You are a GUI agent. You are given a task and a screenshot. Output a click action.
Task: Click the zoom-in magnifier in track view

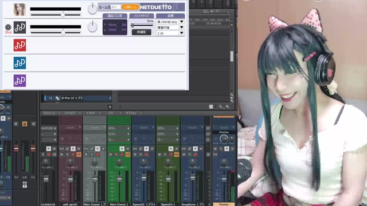click(227, 106)
